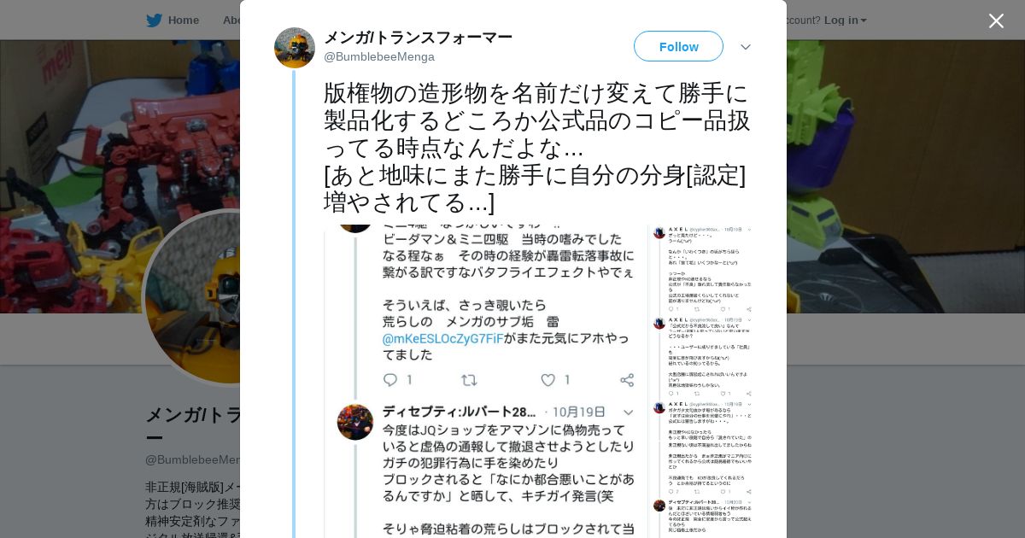Expand the tweet options chevron
Viewport: 1025px width, 538px height.
[746, 47]
